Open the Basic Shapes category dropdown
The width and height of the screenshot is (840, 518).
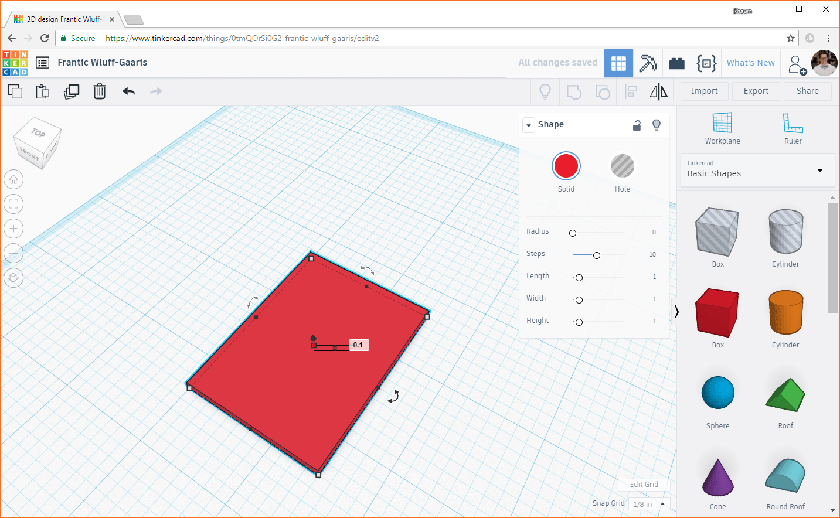click(x=819, y=171)
